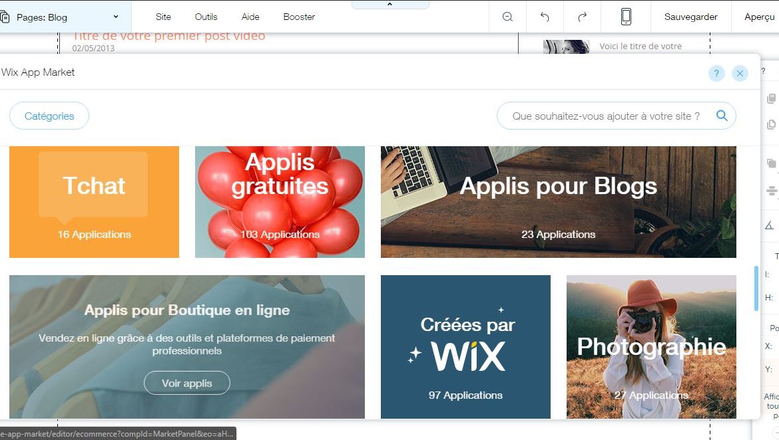The image size is (779, 440).
Task: Click Voir applis for Boutique en ligne
Action: [x=187, y=383]
